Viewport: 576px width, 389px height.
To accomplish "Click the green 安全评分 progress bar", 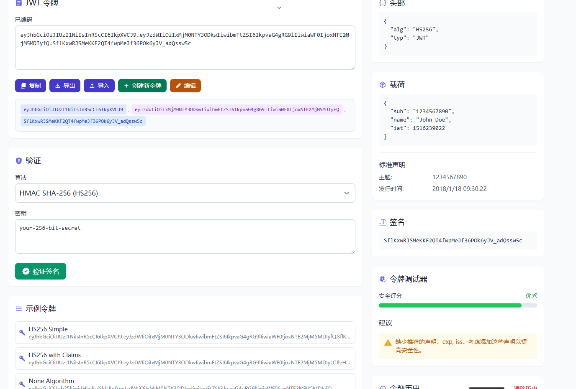I will pos(450,305).
